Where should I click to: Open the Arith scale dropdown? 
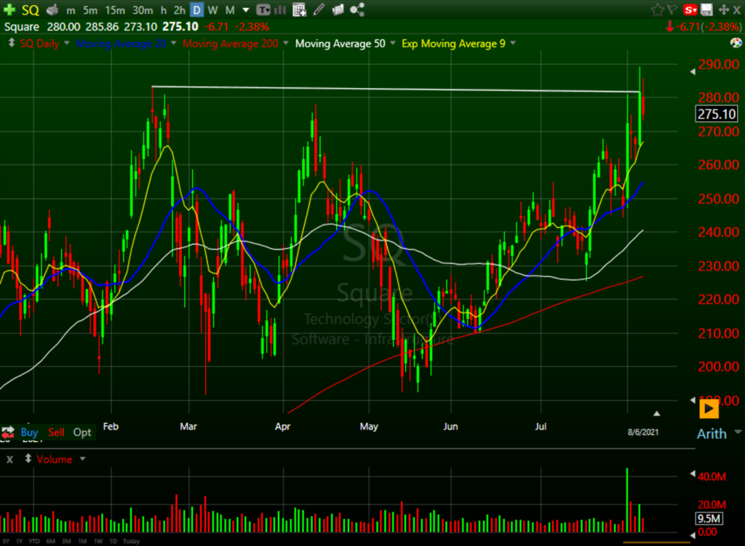(738, 432)
